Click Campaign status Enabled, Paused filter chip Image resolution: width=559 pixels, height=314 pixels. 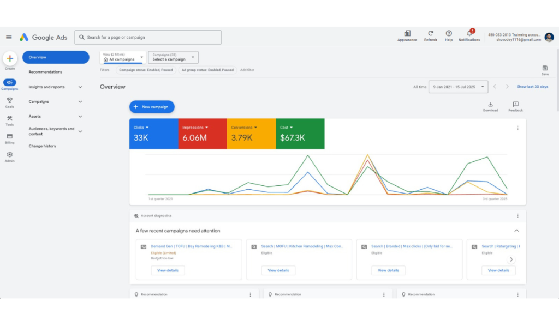(146, 70)
